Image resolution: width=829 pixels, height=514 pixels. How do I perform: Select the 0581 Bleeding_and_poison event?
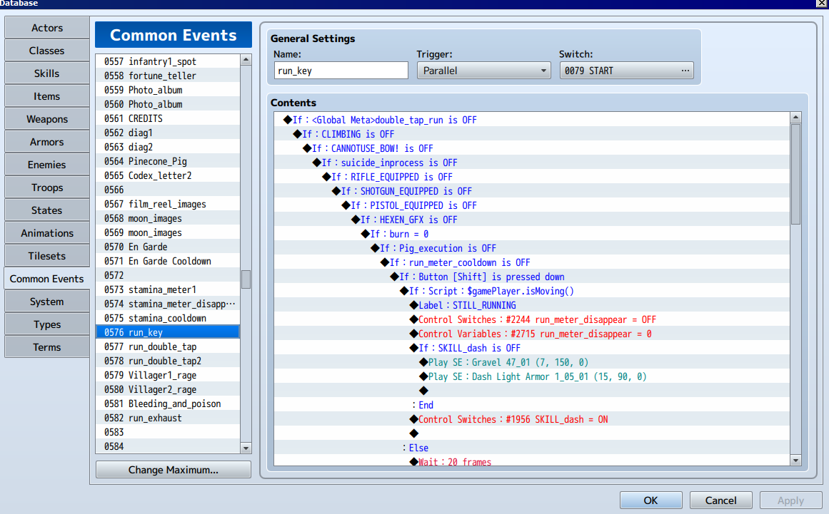(168, 404)
